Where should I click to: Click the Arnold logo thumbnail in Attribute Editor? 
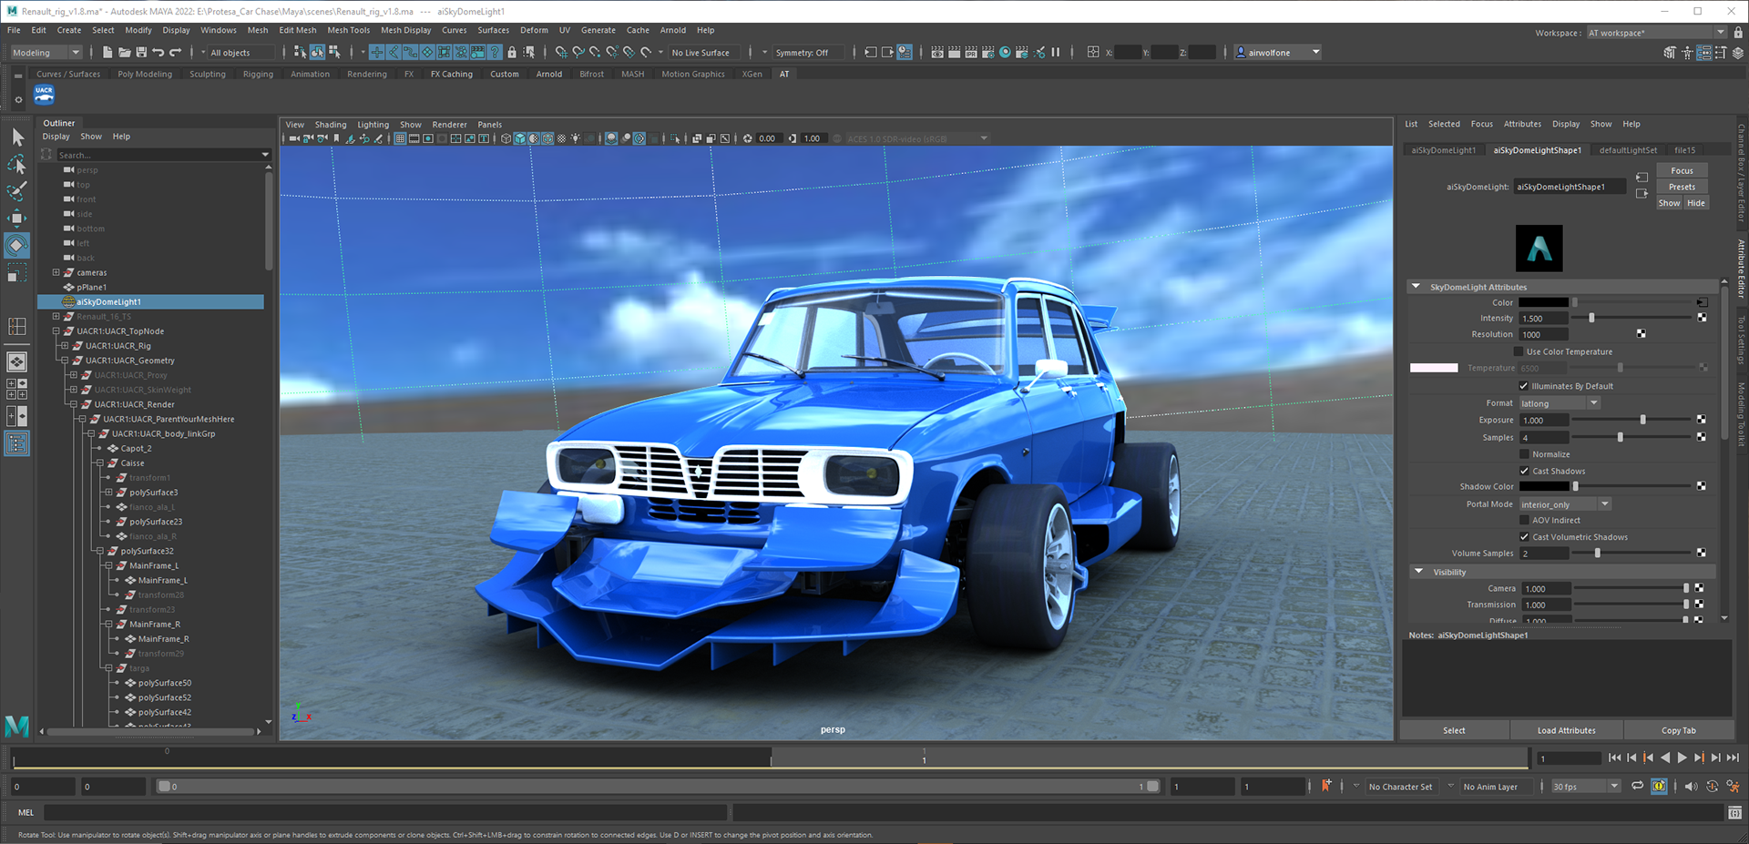click(1539, 248)
